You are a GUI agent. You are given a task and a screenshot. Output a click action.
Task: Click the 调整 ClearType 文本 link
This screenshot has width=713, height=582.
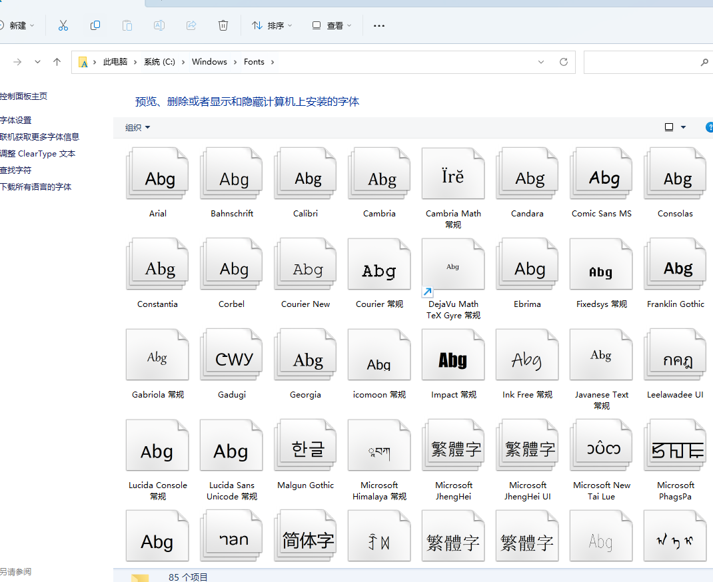(38, 154)
